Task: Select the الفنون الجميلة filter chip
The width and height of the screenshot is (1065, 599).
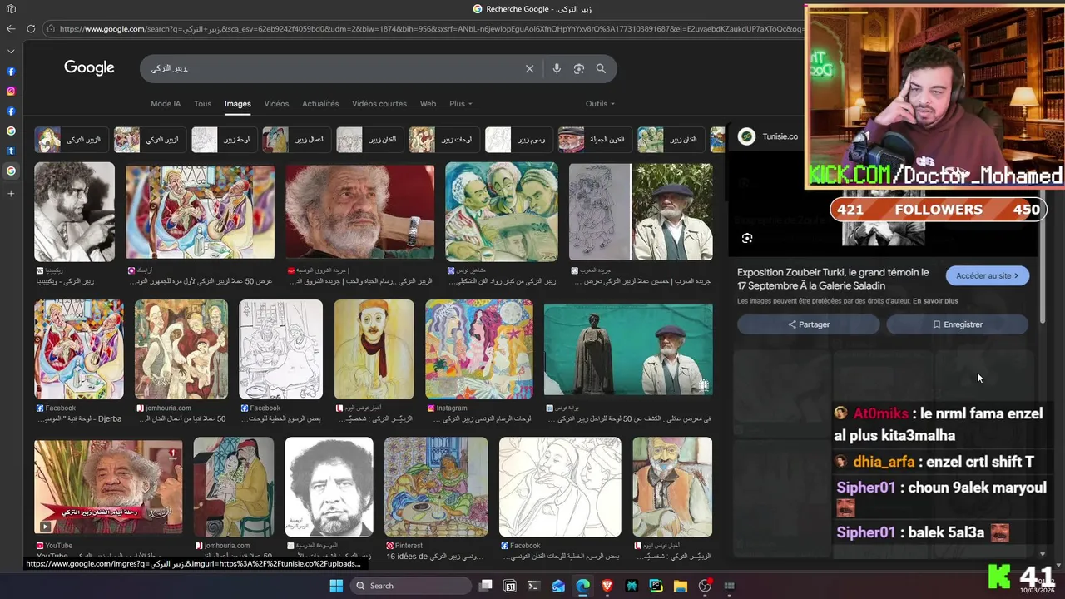Action: coord(593,140)
